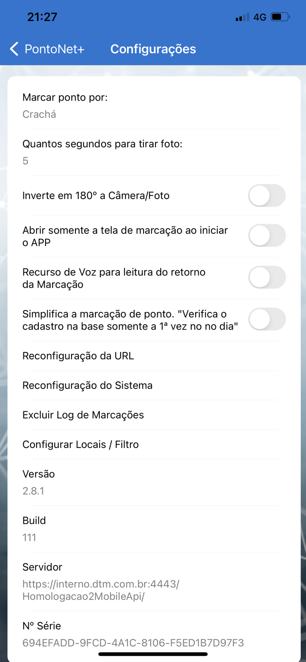Tap the Nº Série value field
This screenshot has height=662, width=306.
click(133, 643)
